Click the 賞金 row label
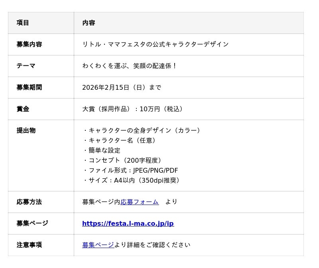 tap(23, 109)
